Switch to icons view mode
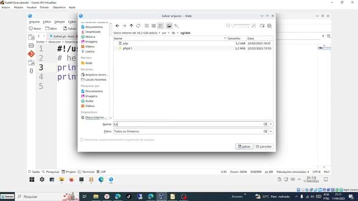 [x=147, y=26]
